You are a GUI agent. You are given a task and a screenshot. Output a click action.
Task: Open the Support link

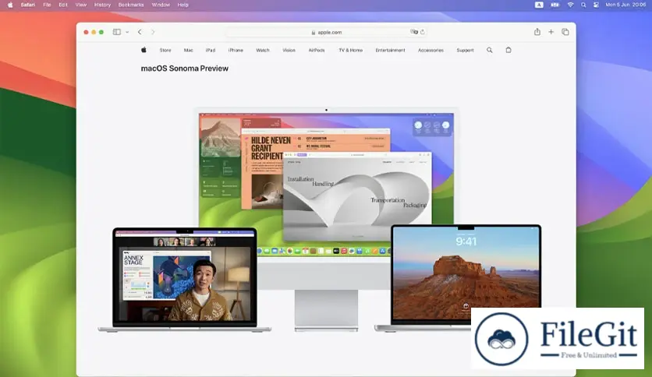click(465, 50)
